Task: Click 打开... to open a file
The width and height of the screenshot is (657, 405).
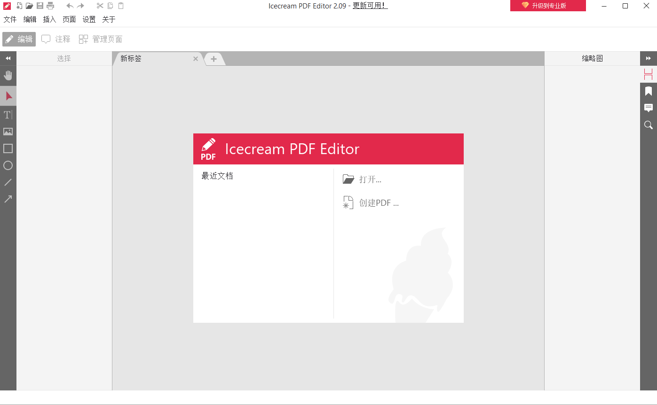Action: point(362,179)
